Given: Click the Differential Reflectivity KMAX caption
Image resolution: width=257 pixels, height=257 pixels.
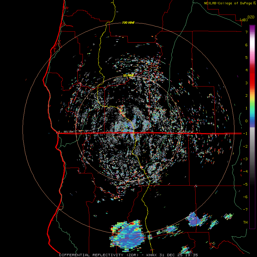Looking at the screenshot, I should (x=128, y=255).
